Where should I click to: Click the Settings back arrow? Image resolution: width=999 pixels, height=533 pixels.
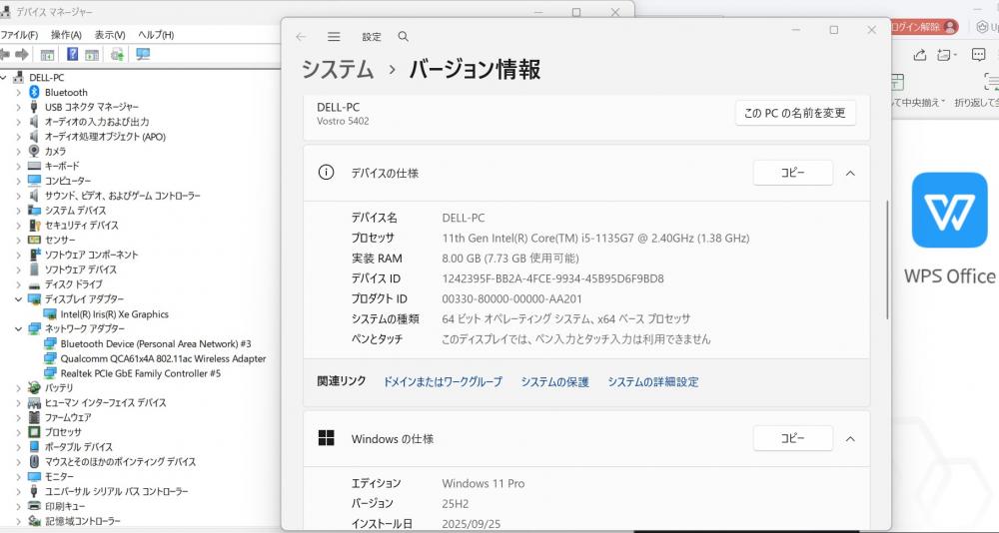(301, 37)
